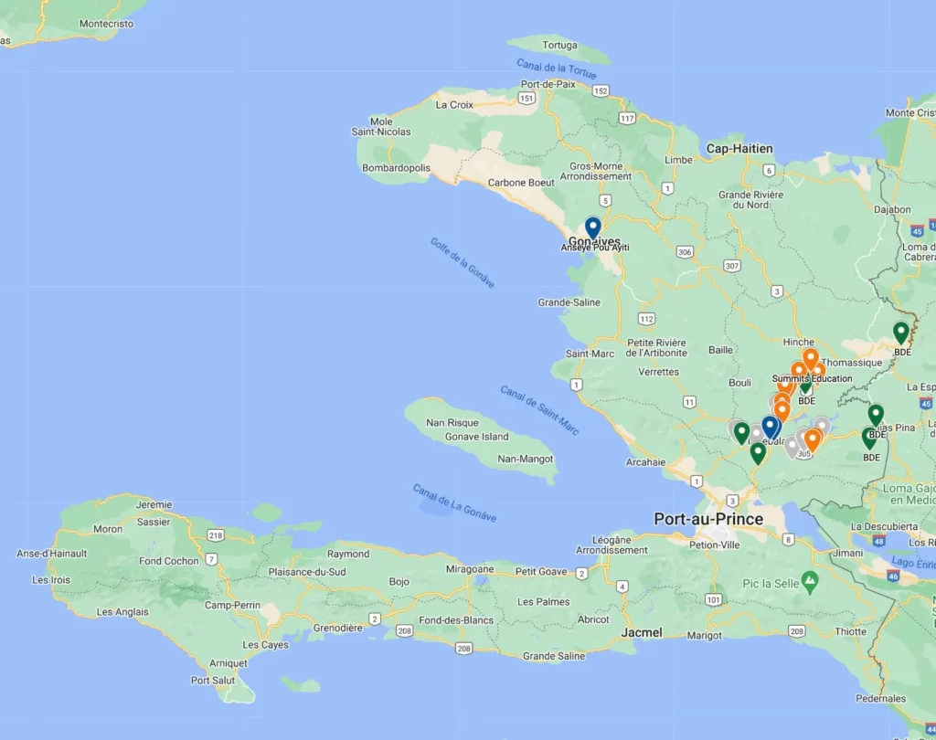Click the Jacmel city label
The height and width of the screenshot is (740, 936).
[641, 632]
